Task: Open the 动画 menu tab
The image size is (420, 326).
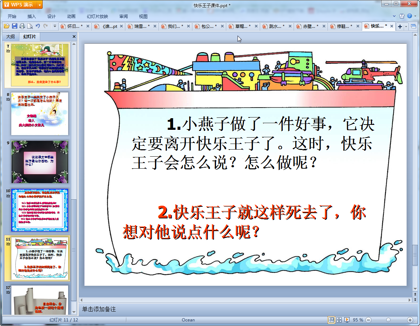Action: [71, 16]
